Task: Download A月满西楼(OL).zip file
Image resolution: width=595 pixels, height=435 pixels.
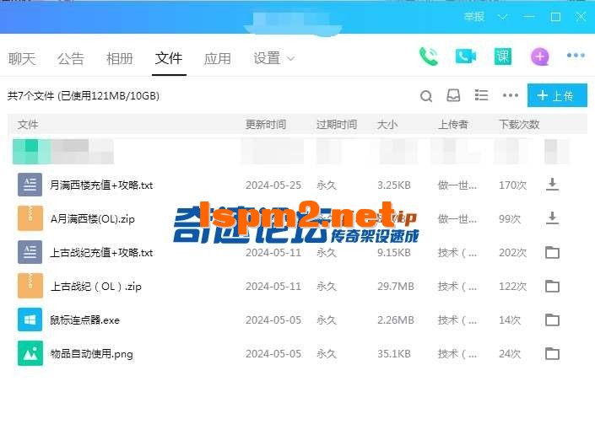Action: [x=552, y=218]
